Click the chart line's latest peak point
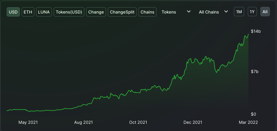277x131 pixels. [x=248, y=34]
